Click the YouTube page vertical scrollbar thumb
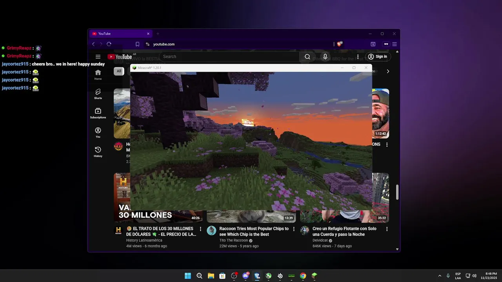502x282 pixels. pyautogui.click(x=397, y=192)
